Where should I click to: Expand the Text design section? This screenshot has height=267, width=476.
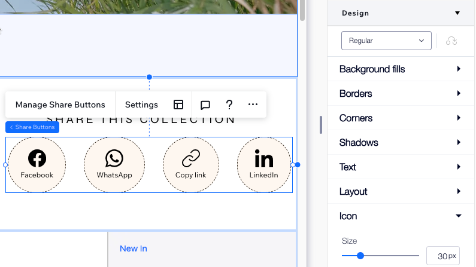click(401, 167)
